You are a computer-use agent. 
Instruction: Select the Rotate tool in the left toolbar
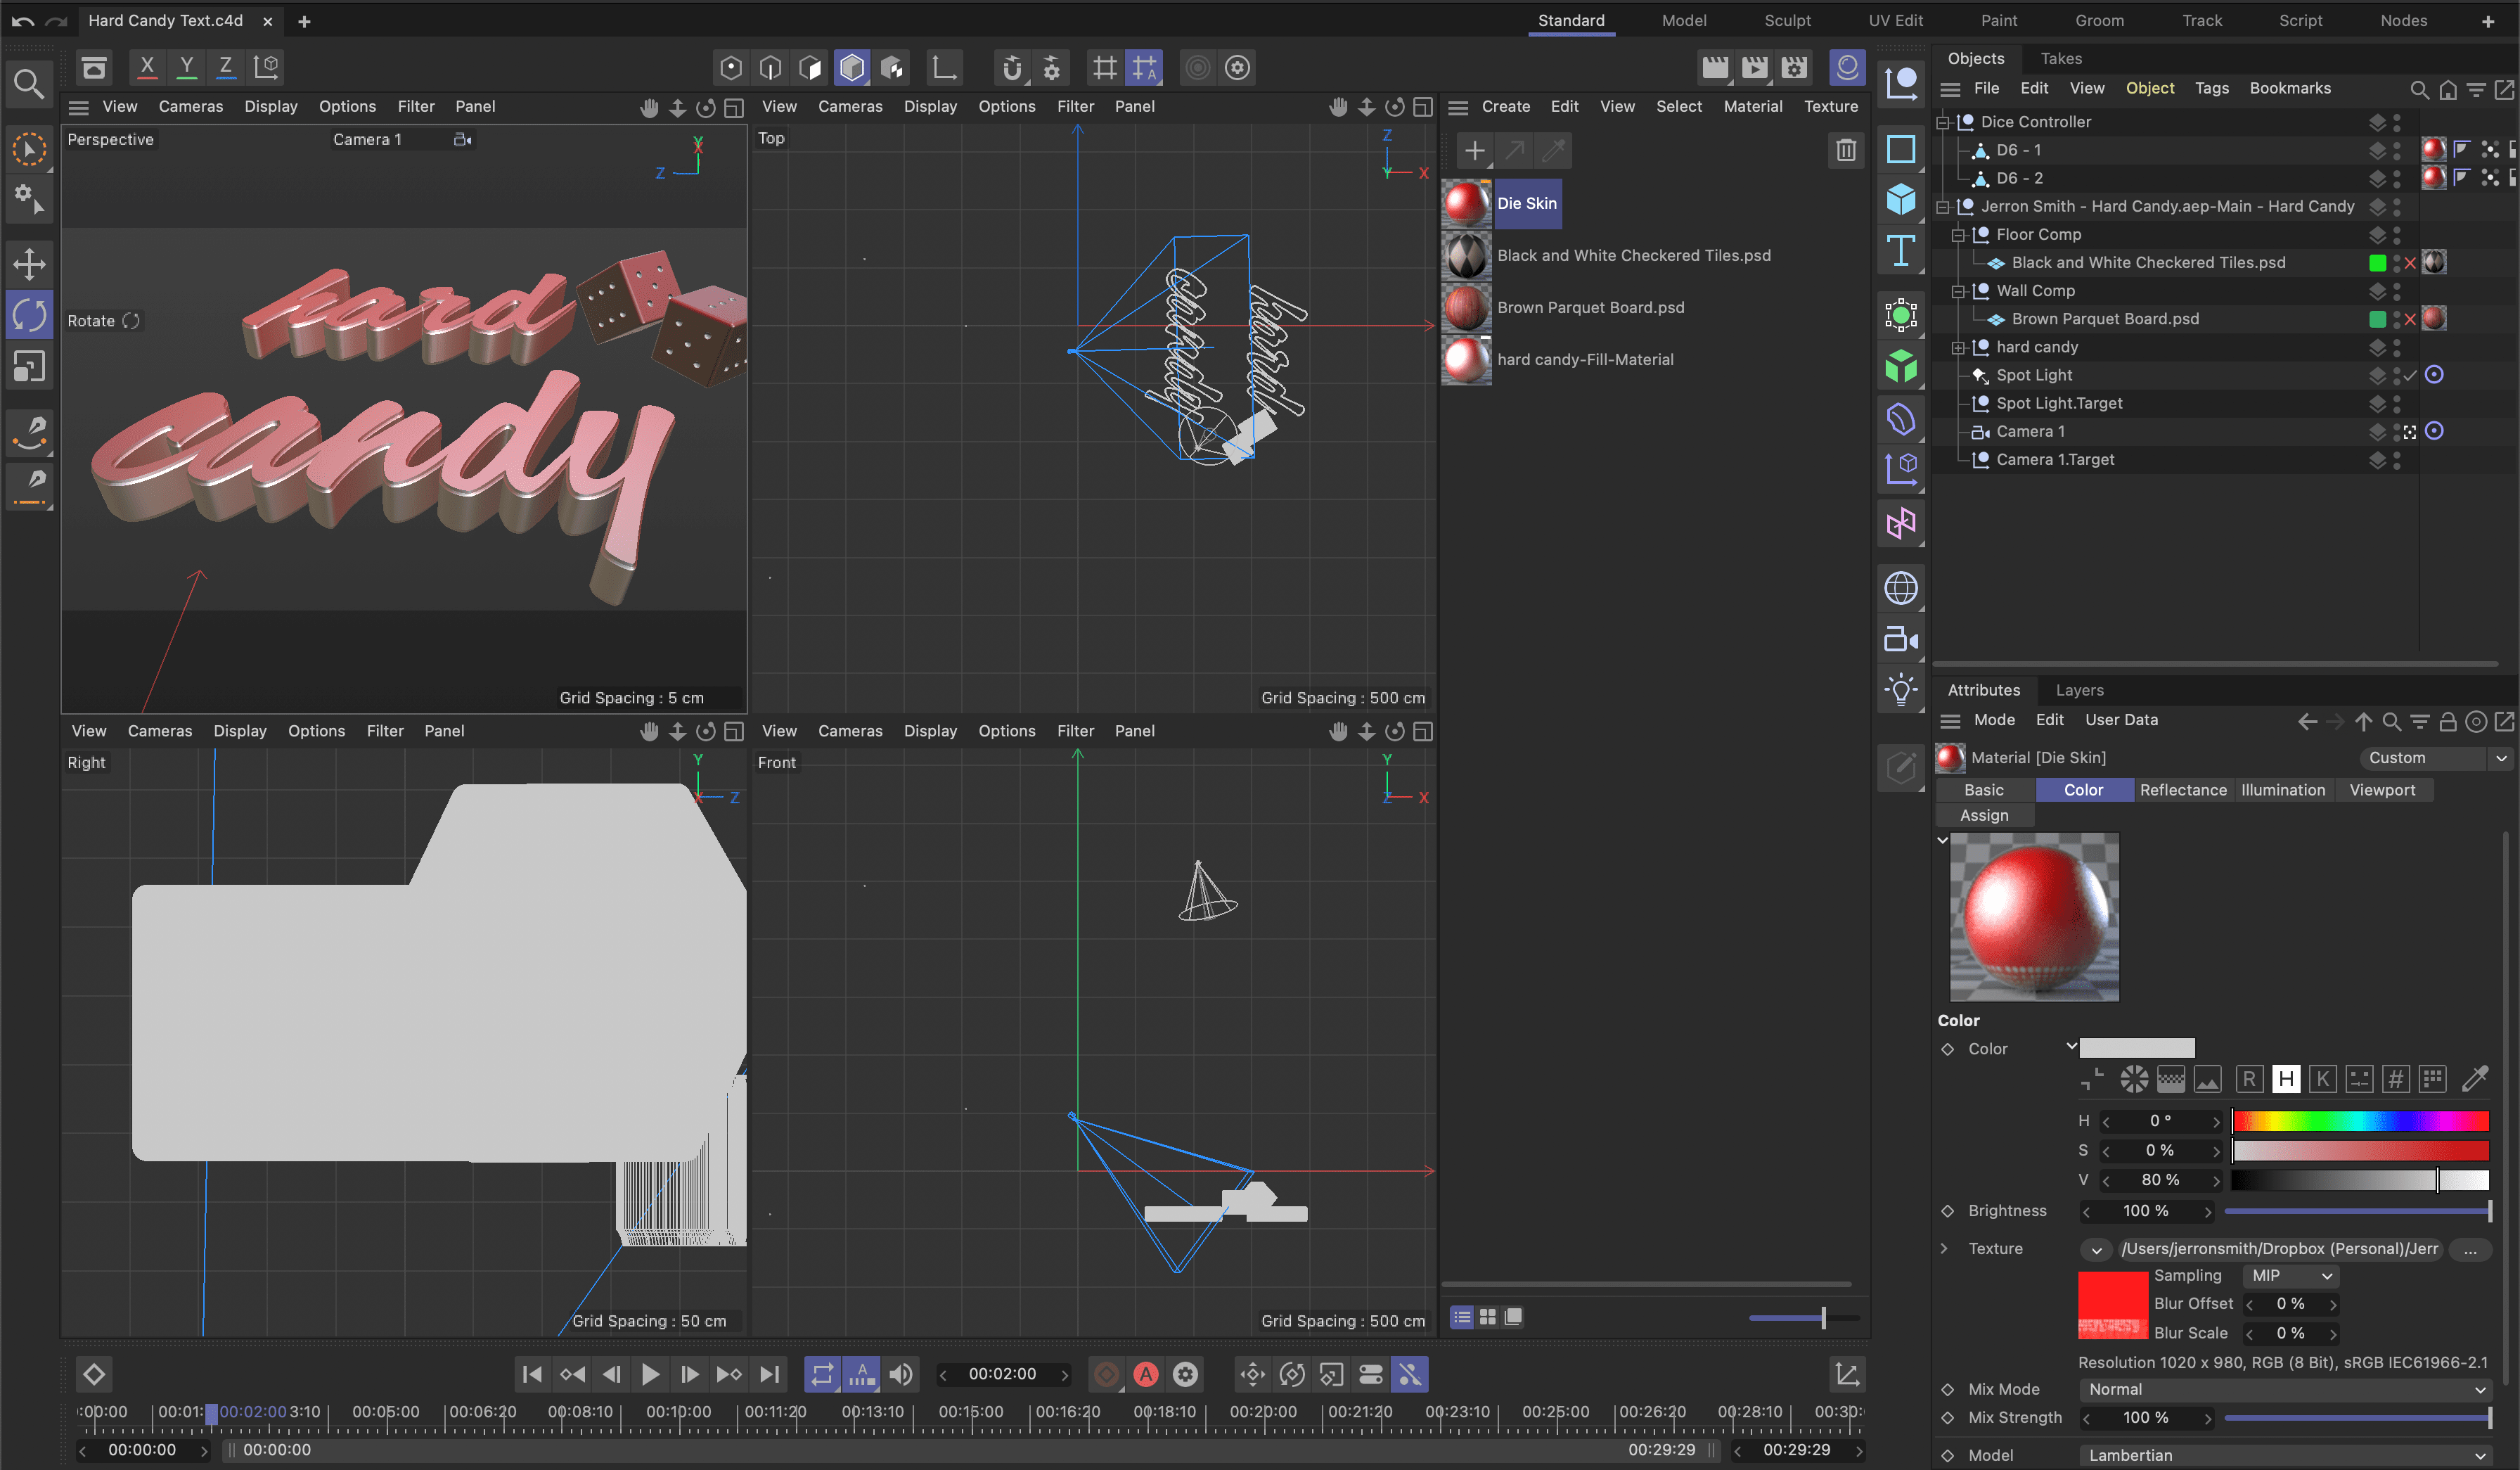click(29, 315)
